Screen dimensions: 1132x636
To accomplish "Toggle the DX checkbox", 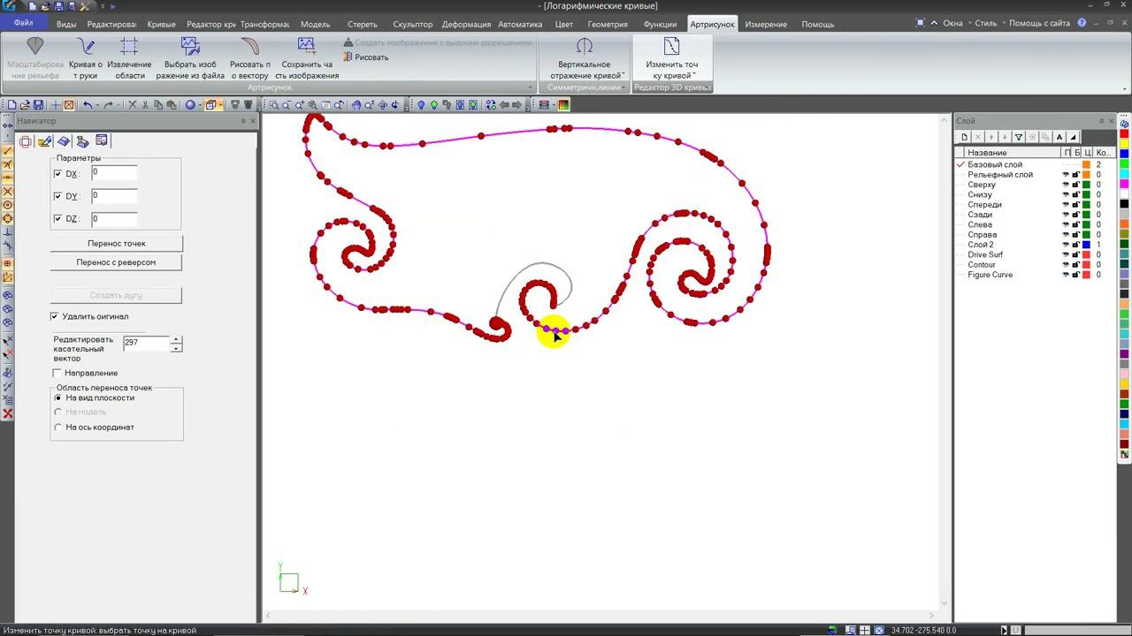I will (x=58, y=174).
